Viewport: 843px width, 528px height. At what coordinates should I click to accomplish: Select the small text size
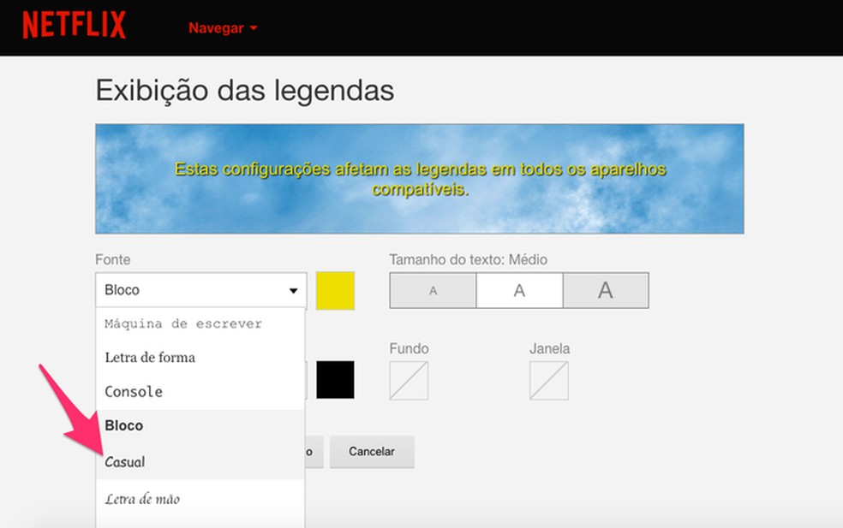coord(433,290)
